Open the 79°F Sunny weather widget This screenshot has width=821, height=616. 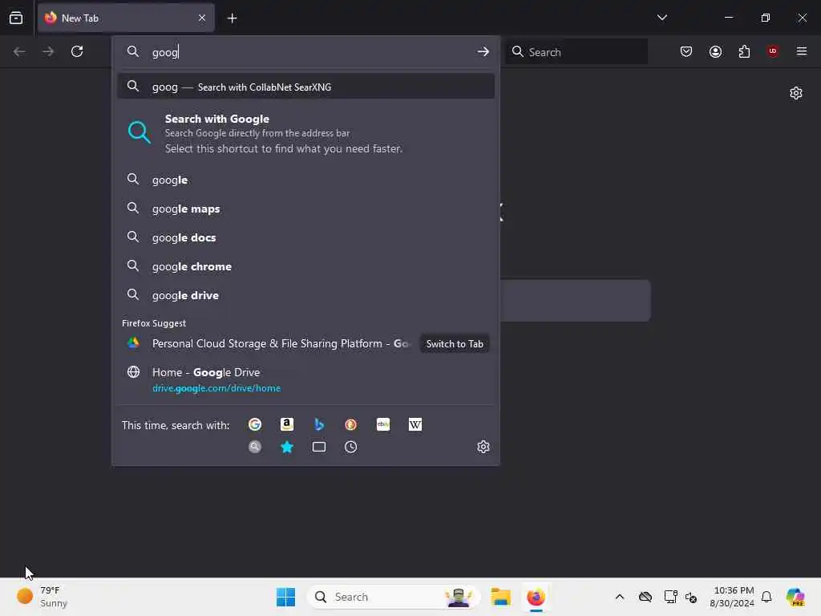click(x=42, y=597)
